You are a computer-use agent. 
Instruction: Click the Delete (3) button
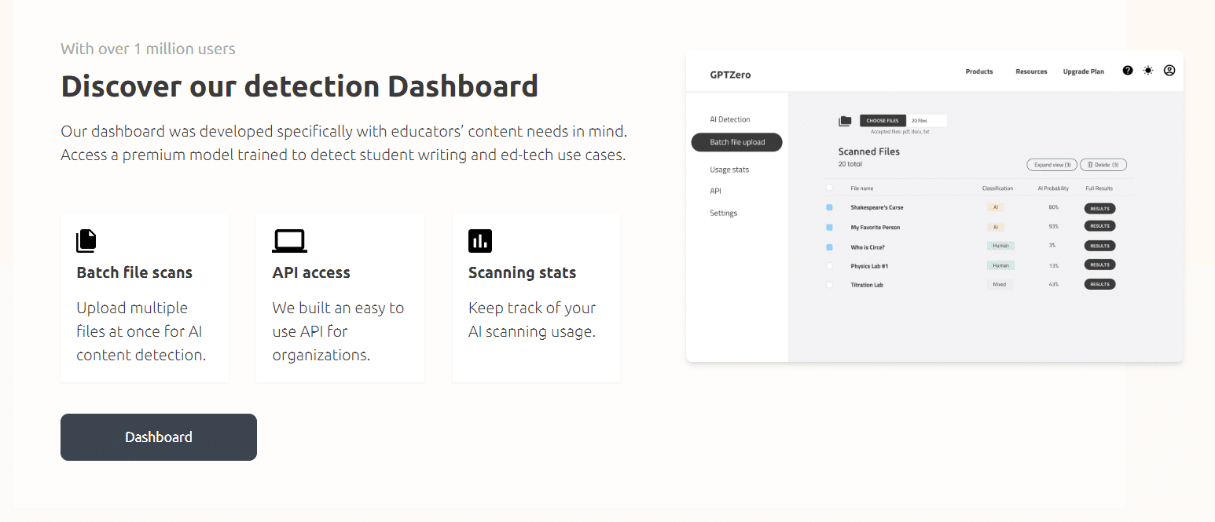pyautogui.click(x=1103, y=165)
